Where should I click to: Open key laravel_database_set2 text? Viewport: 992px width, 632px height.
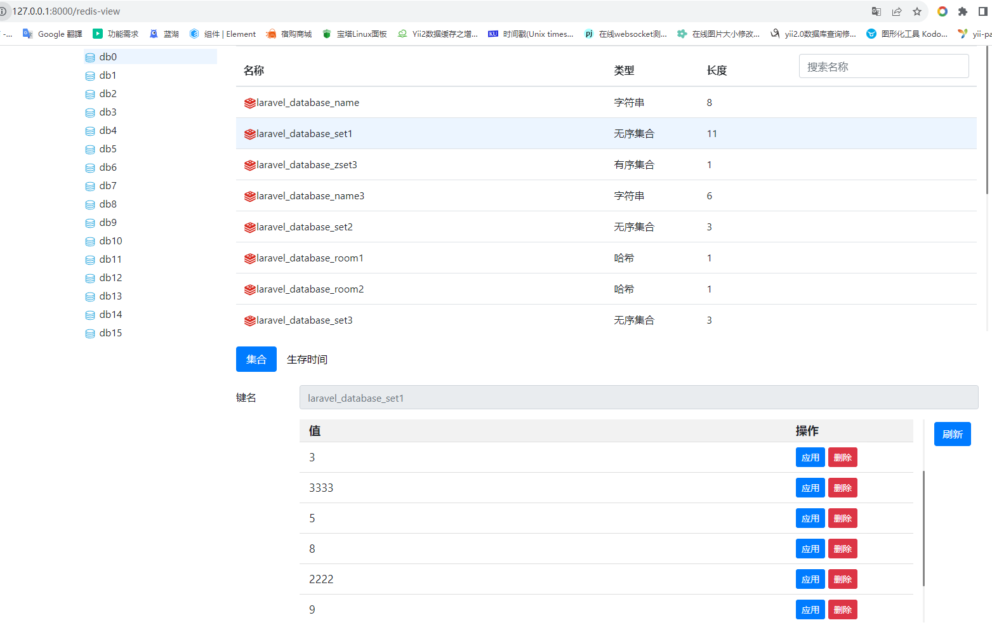point(305,227)
